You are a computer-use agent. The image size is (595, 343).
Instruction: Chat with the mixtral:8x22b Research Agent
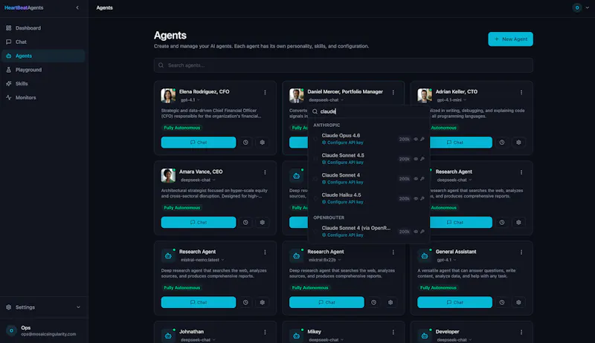coord(327,302)
